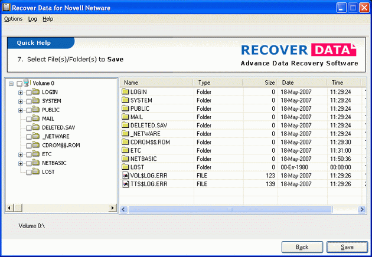372x257 pixels.
Task: Click the CDROM$$.ROM folder icon in list
Action: [125, 142]
